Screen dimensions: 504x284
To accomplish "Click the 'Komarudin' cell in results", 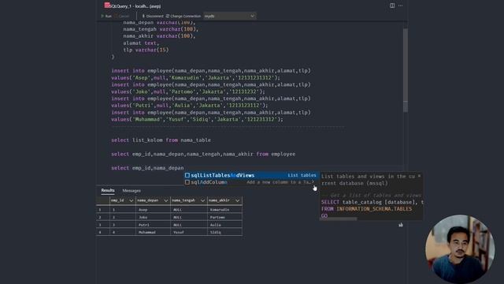I will tap(224, 210).
